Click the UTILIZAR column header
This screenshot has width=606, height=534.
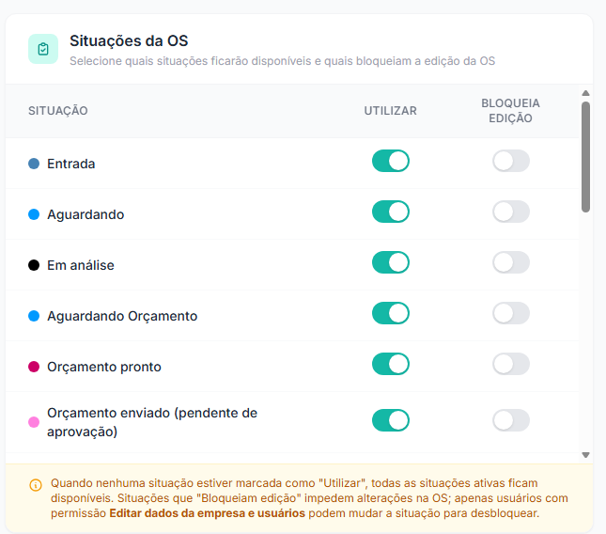pos(390,111)
